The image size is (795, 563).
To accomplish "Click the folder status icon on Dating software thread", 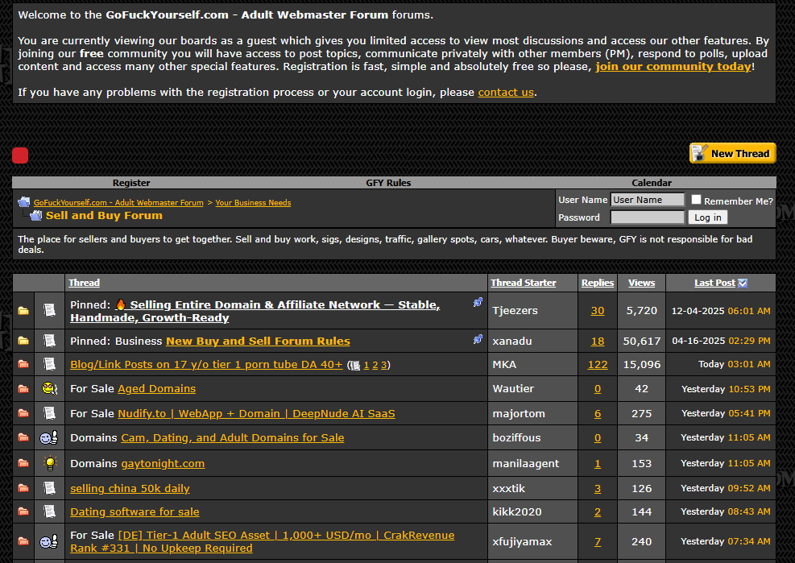I will point(23,511).
